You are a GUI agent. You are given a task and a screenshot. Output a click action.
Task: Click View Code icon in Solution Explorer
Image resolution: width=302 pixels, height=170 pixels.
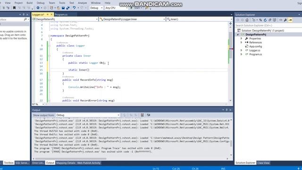click(x=281, y=20)
